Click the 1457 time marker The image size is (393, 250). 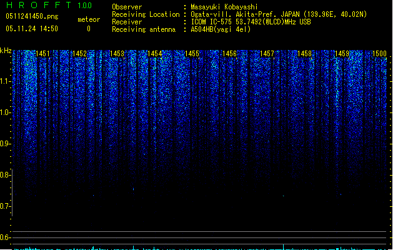click(267, 54)
